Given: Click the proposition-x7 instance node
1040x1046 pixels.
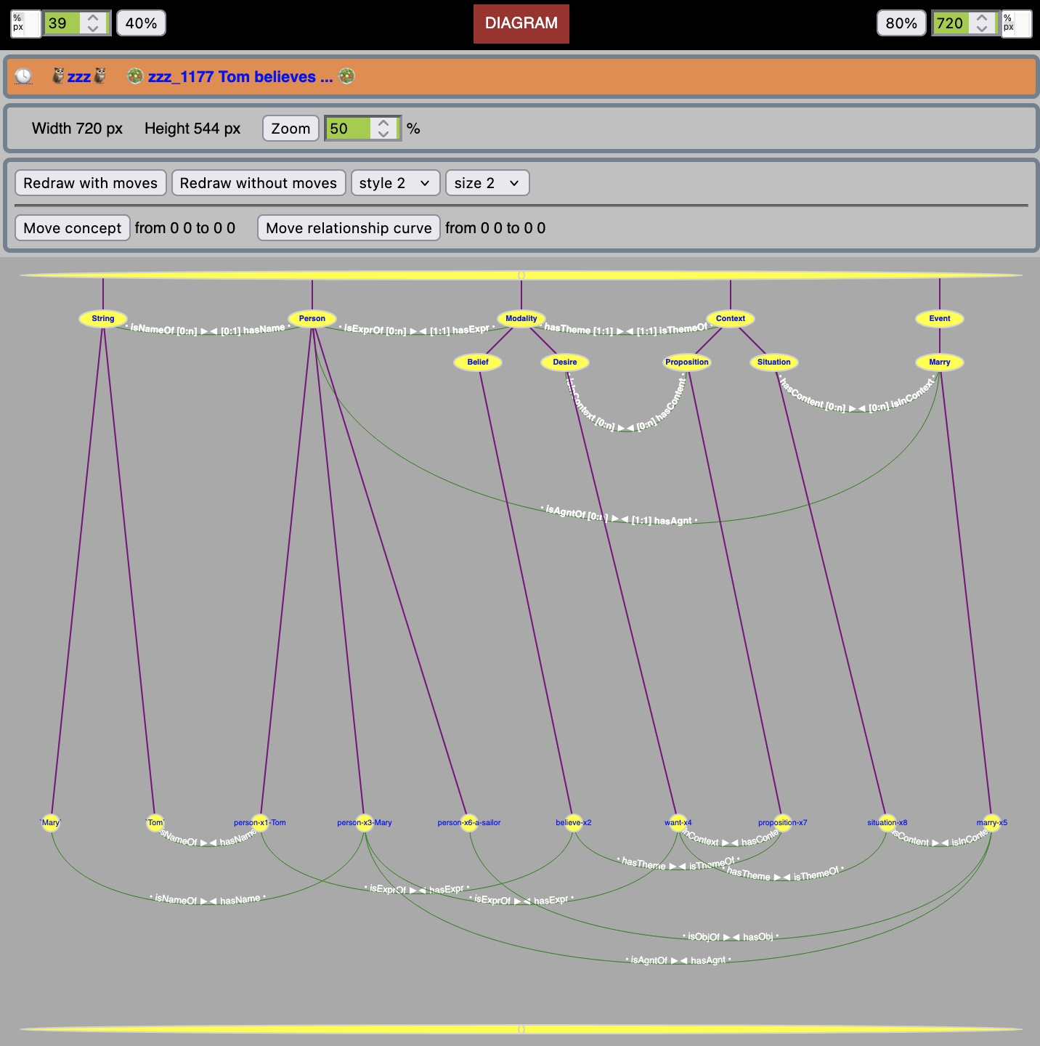Looking at the screenshot, I should coord(783,822).
